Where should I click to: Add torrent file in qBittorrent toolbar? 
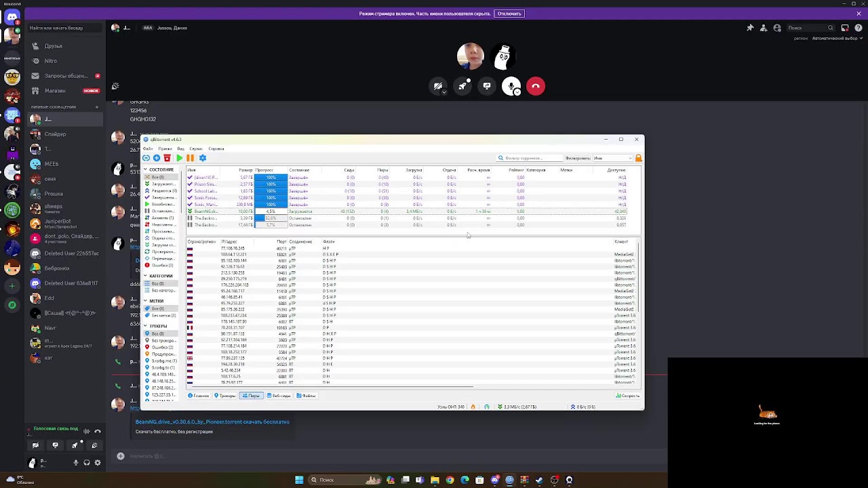tap(157, 158)
